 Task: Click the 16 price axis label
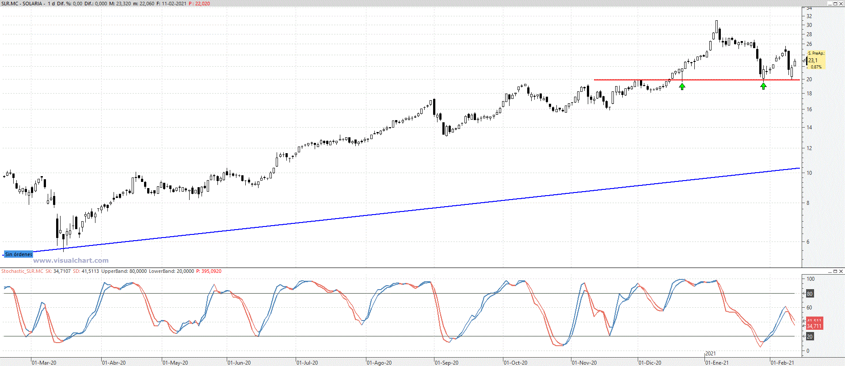click(x=809, y=109)
